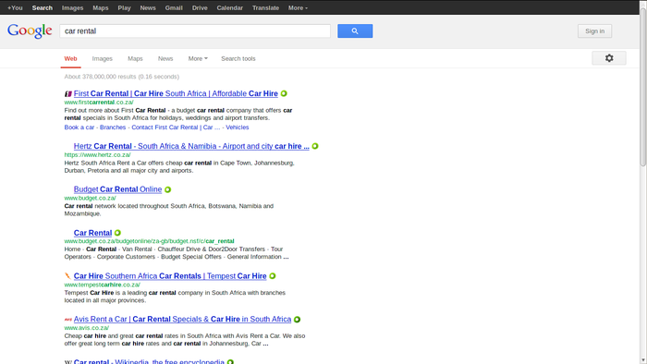Switch to the Maps results tab
The image size is (647, 364).
(x=135, y=58)
